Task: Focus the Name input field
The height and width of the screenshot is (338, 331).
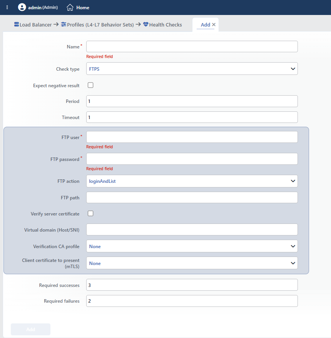Action: [x=192, y=46]
